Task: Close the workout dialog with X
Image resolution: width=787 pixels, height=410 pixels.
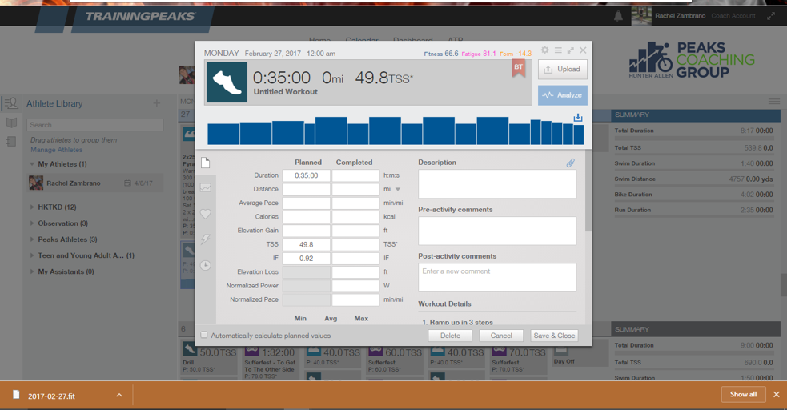Action: 583,50
